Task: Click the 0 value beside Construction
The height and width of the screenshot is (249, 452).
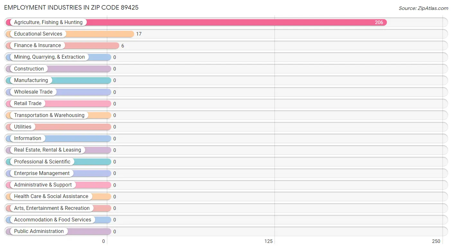Action: click(114, 69)
